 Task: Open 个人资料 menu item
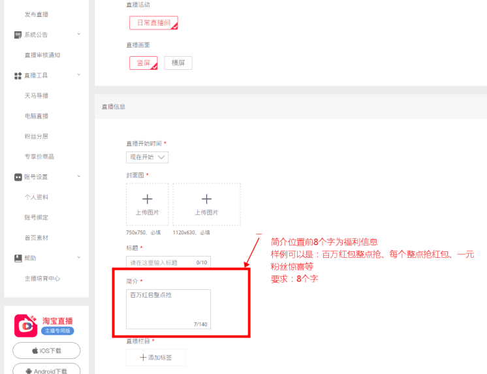(x=37, y=197)
